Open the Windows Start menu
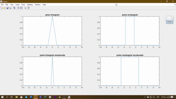Screen dimensions: 176x99 [x=2, y=97]
